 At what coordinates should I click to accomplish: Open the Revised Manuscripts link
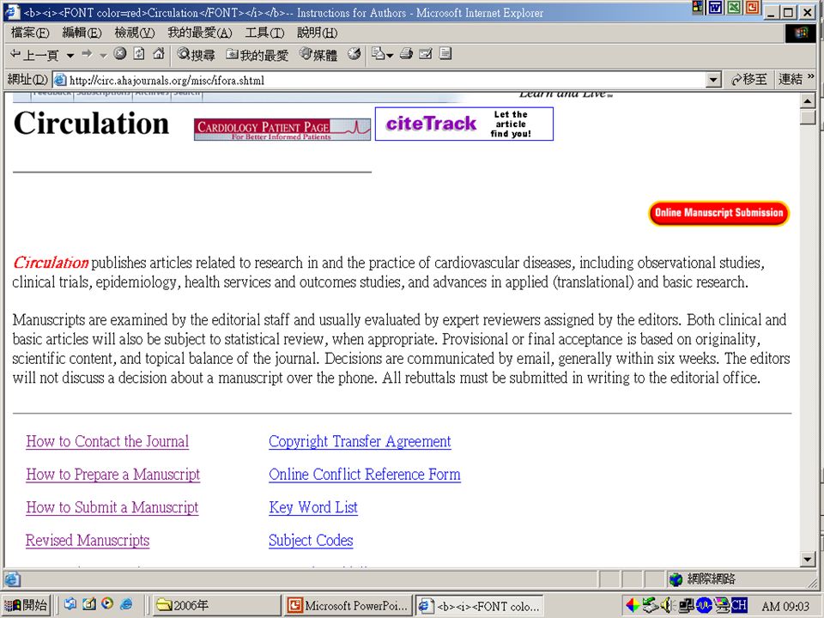coord(88,541)
